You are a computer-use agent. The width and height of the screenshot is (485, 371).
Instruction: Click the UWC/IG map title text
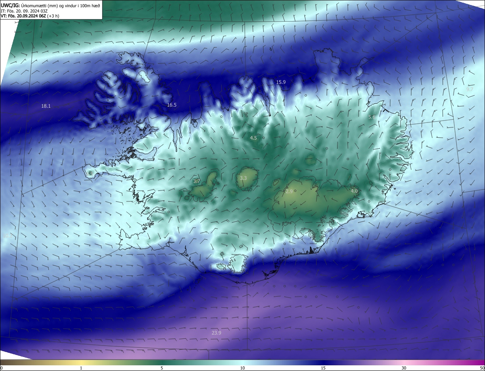click(x=50, y=5)
